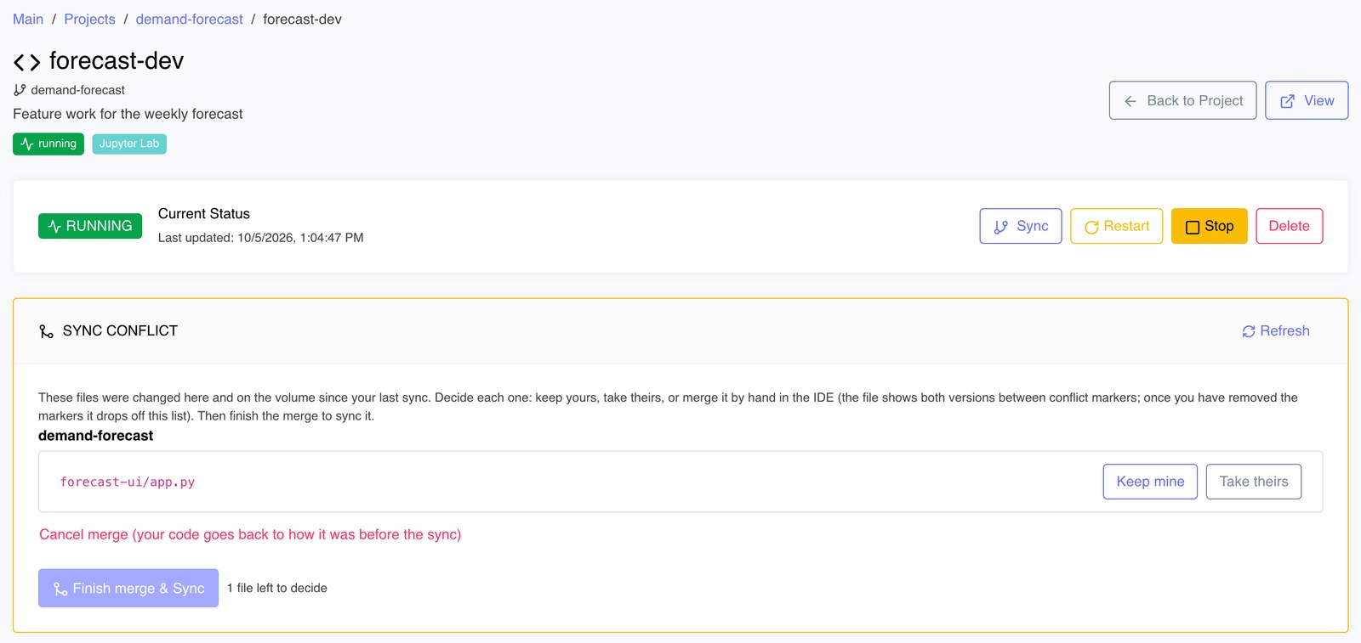Click the code brackets icon beside forecast-dev title

point(26,62)
